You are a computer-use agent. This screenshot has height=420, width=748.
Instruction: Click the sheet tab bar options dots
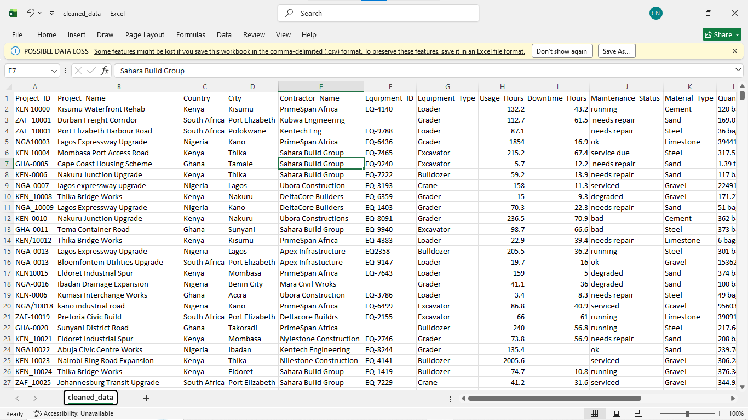tap(450, 399)
